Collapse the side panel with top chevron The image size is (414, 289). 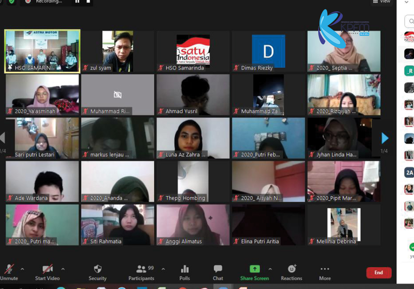tap(407, 2)
